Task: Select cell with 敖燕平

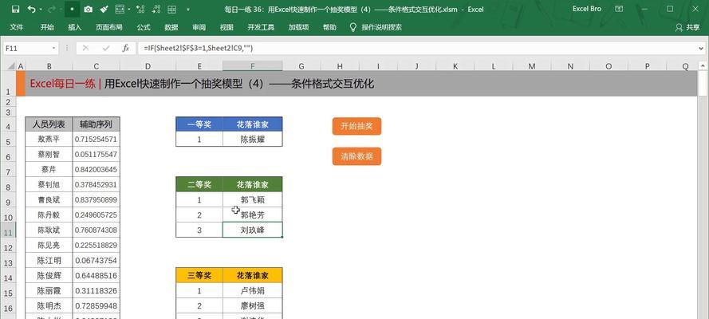Action: 49,140
